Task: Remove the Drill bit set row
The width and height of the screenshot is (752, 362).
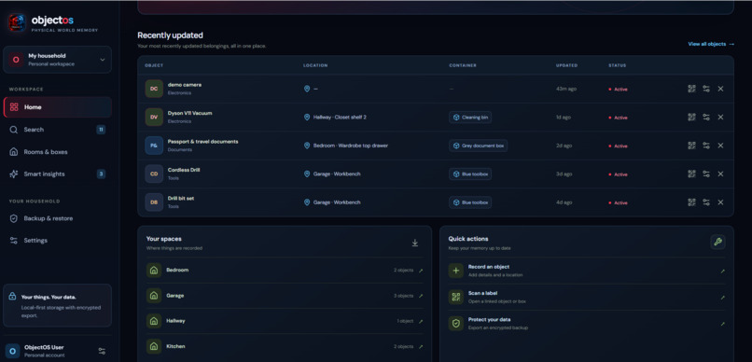Action: pyautogui.click(x=720, y=202)
